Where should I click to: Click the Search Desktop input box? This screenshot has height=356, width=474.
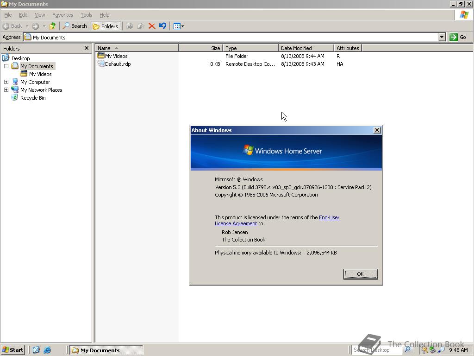377,350
